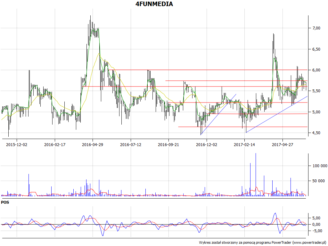Choose the 5,50 price axis value
The image size is (328, 246).
316,91
